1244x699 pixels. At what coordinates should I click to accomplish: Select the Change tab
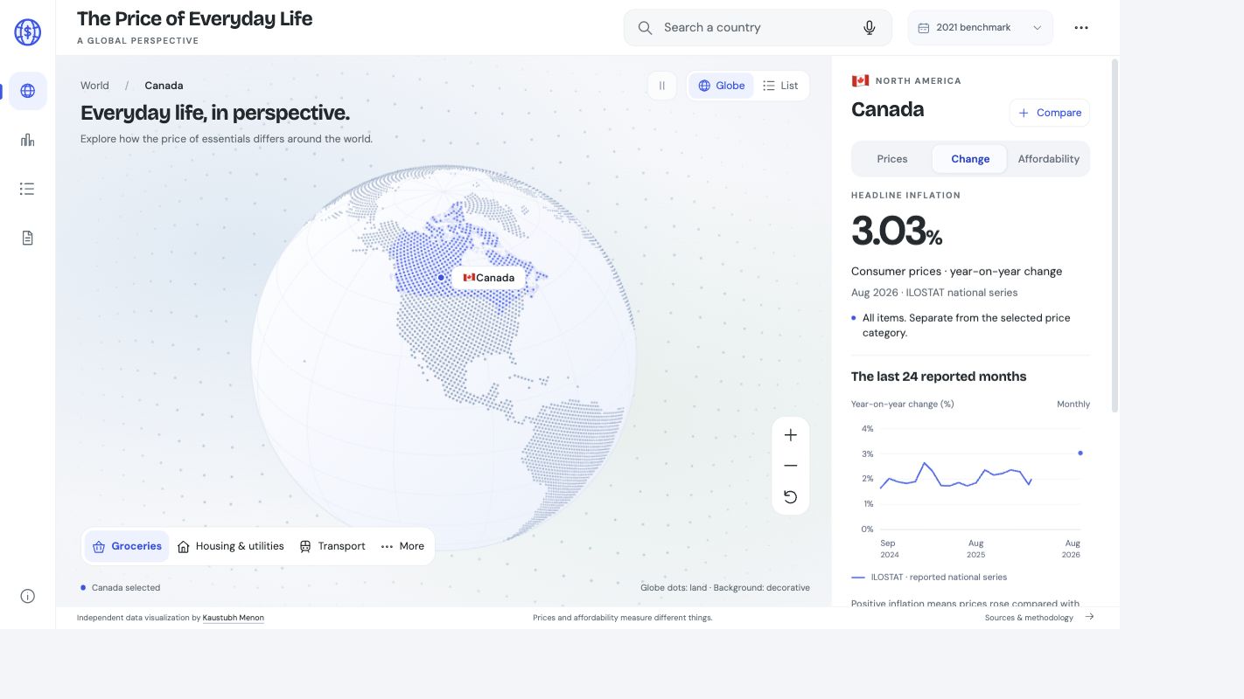[x=970, y=159]
